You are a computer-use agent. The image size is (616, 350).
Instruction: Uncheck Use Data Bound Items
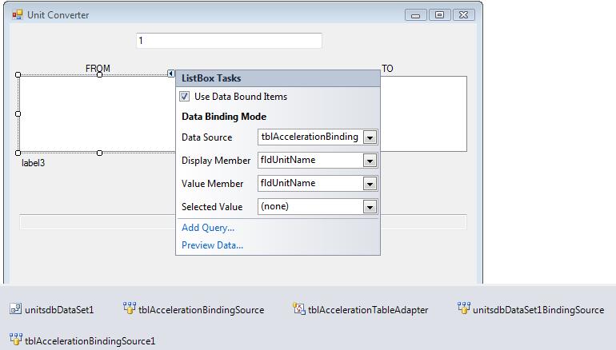(184, 97)
